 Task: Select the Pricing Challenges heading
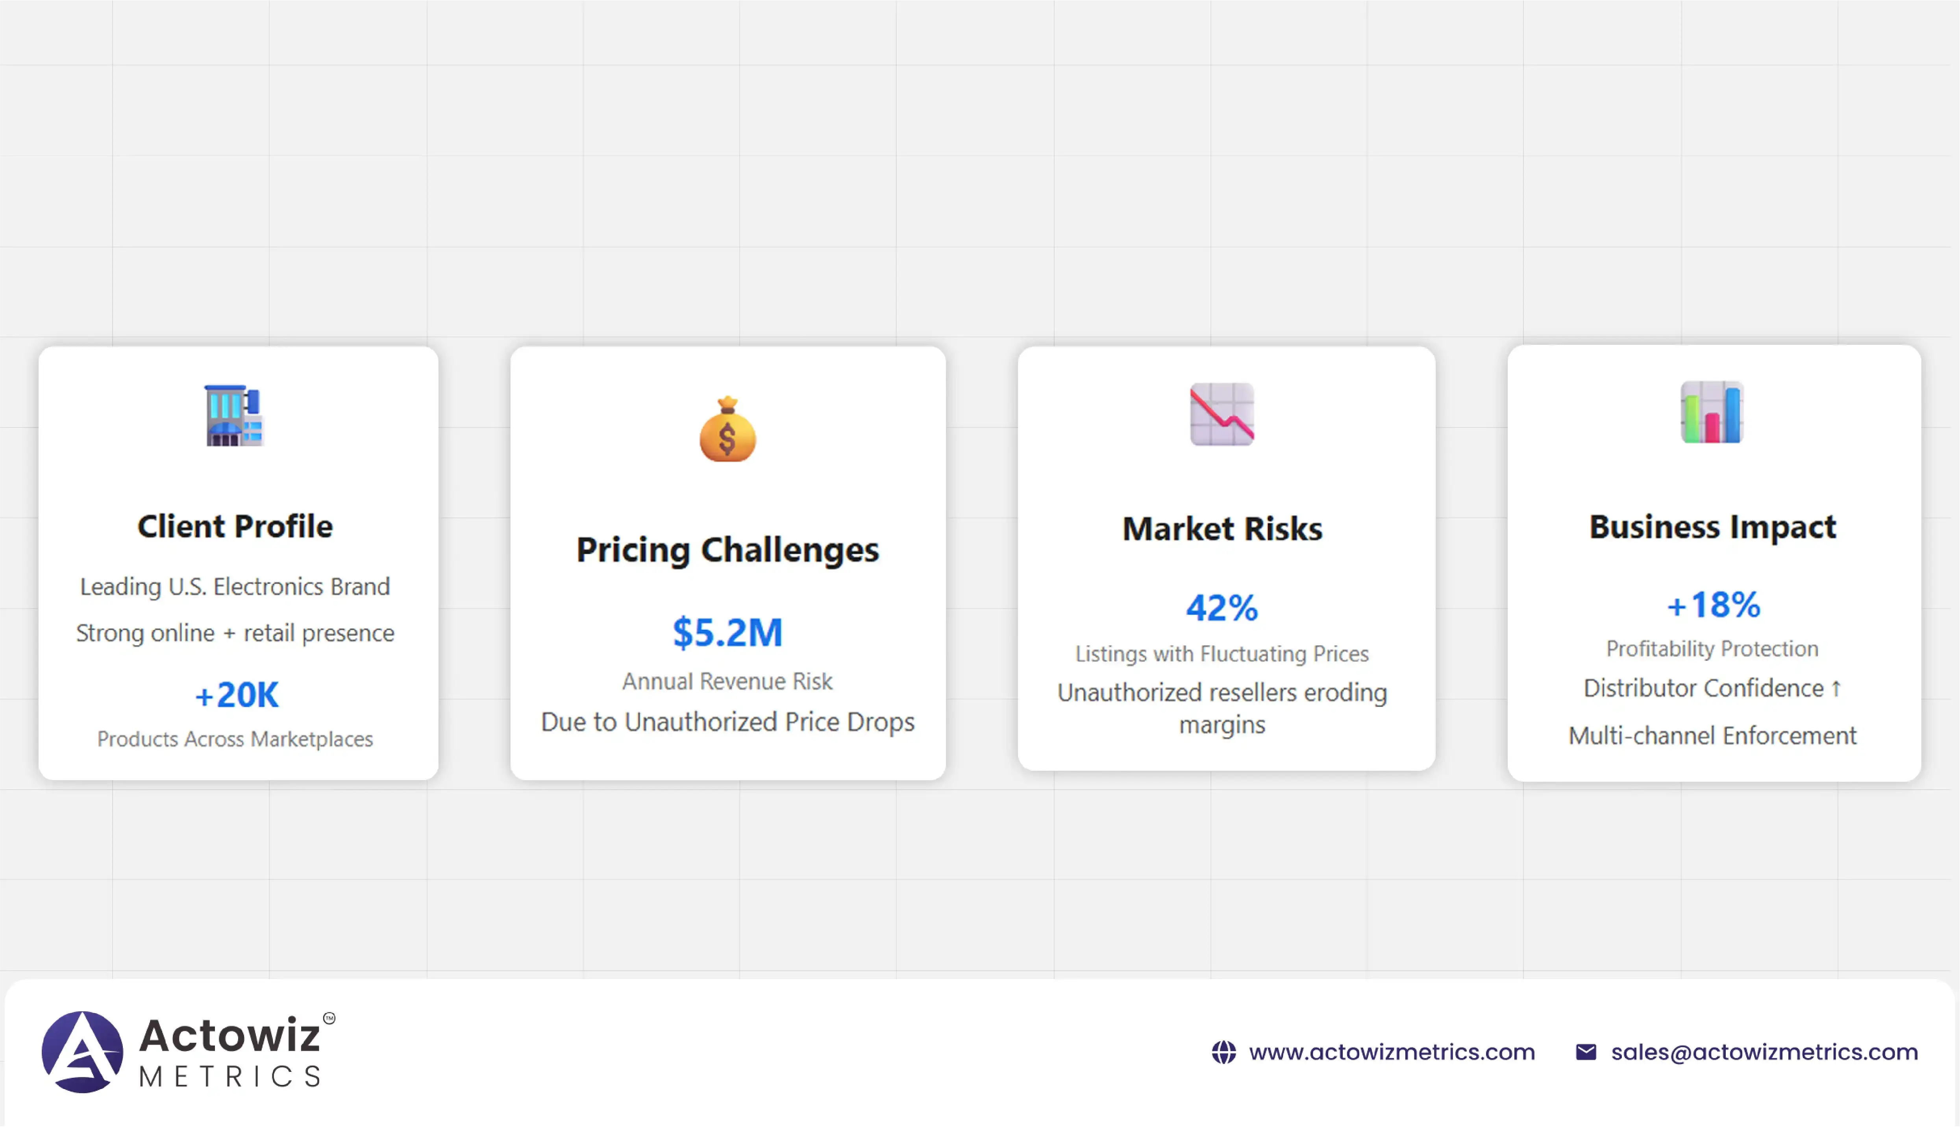click(x=727, y=550)
